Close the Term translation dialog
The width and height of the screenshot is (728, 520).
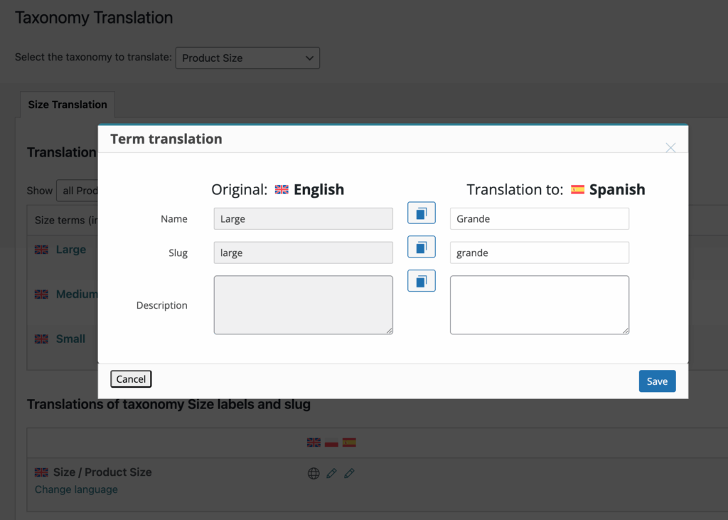tap(670, 148)
